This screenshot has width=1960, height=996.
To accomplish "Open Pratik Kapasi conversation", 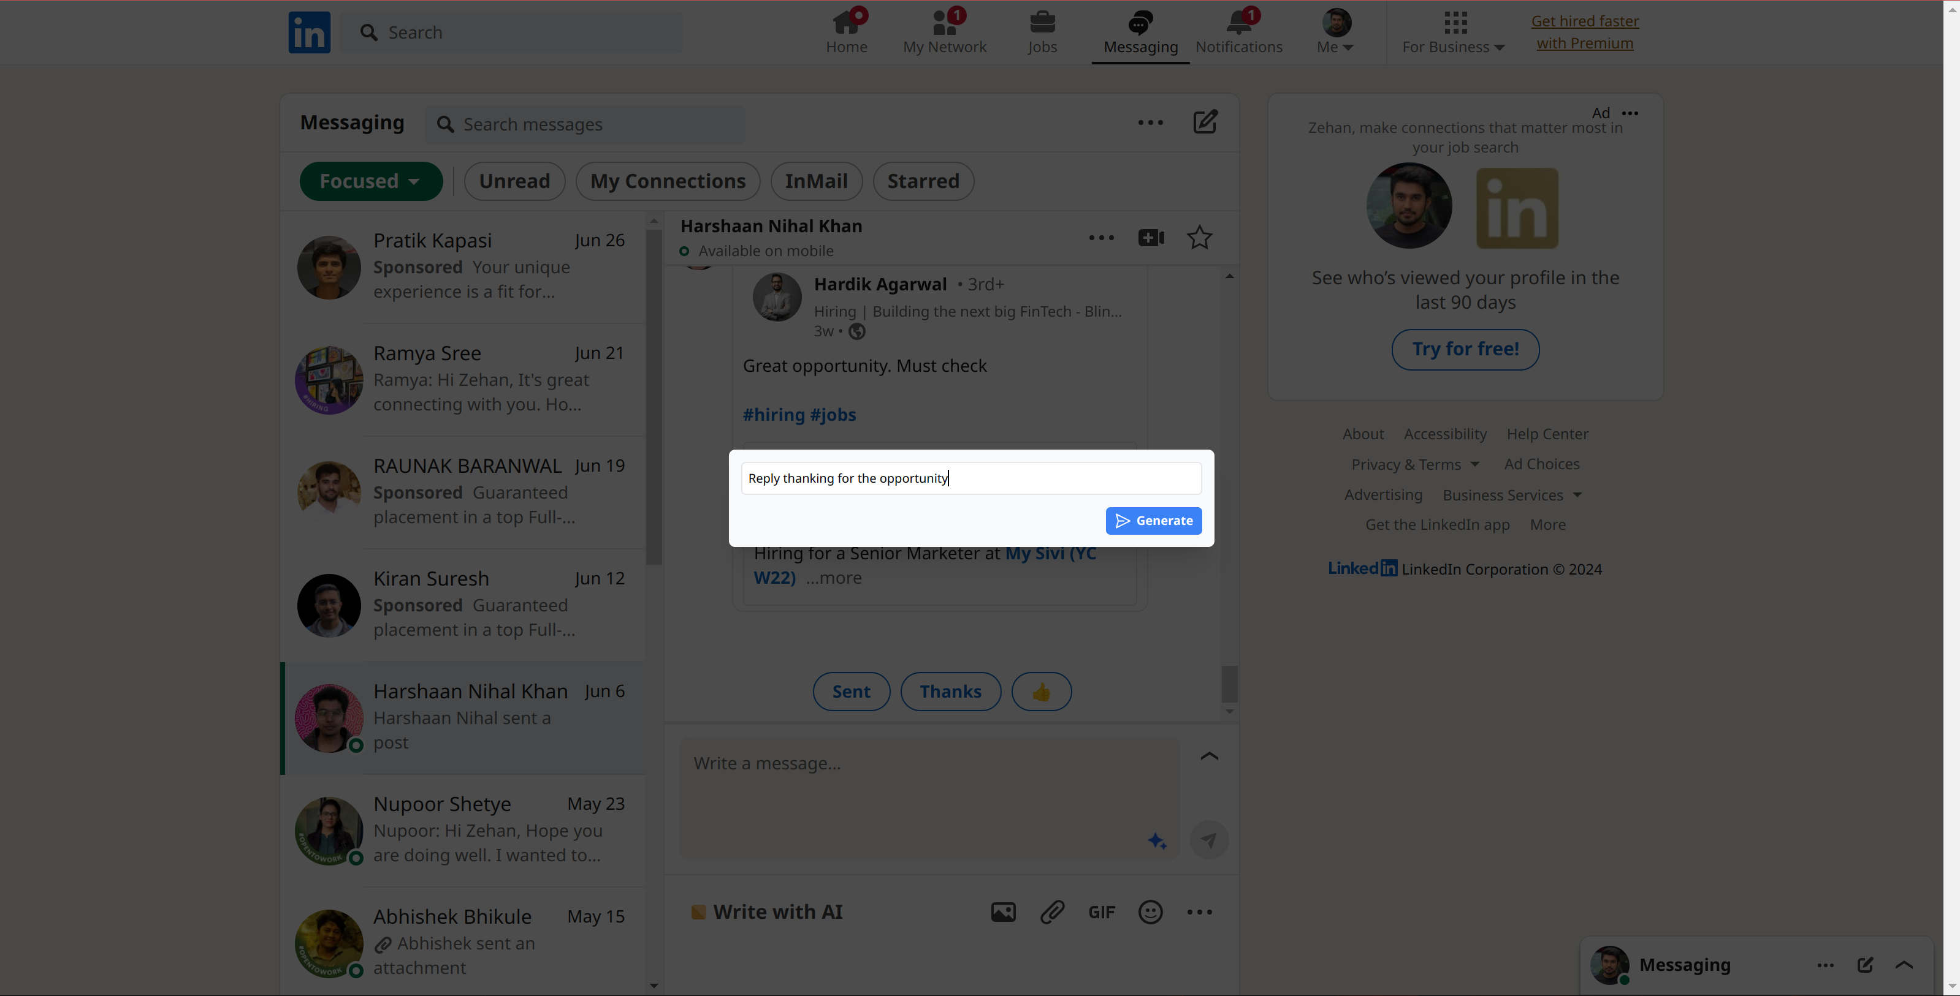I will click(463, 267).
